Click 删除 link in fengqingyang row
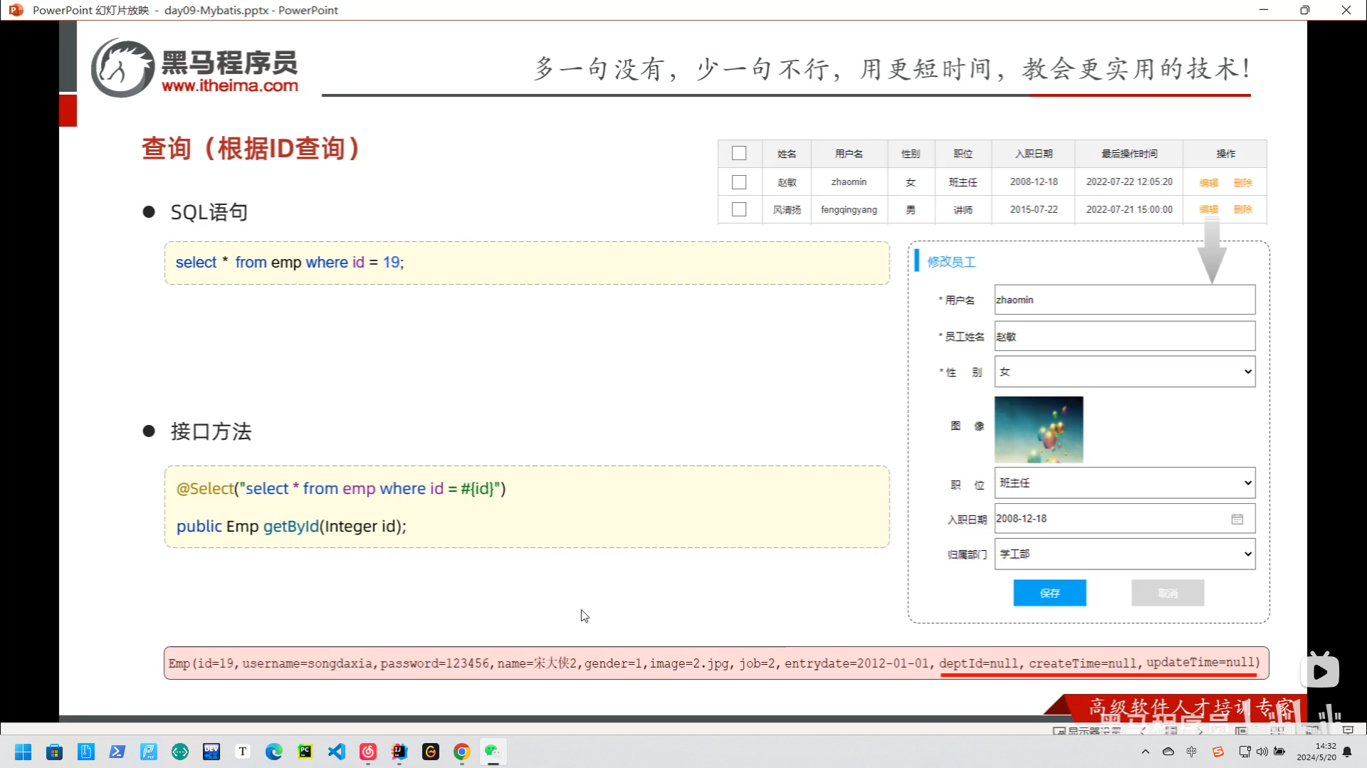Image resolution: width=1367 pixels, height=768 pixels. pyautogui.click(x=1243, y=209)
